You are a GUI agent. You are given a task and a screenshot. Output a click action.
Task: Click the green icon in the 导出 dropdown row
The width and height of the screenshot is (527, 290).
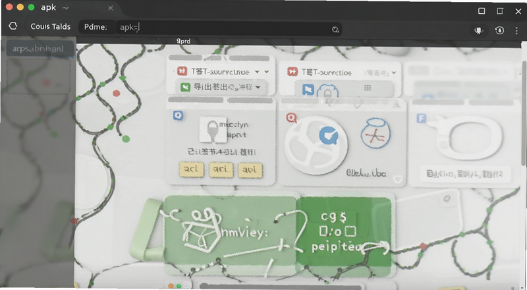pos(186,87)
